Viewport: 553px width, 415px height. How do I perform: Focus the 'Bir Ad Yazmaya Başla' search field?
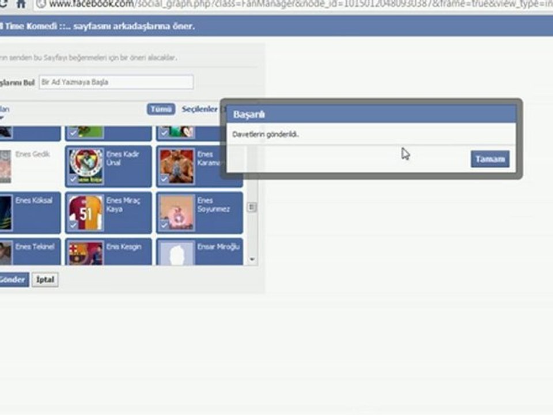point(116,82)
